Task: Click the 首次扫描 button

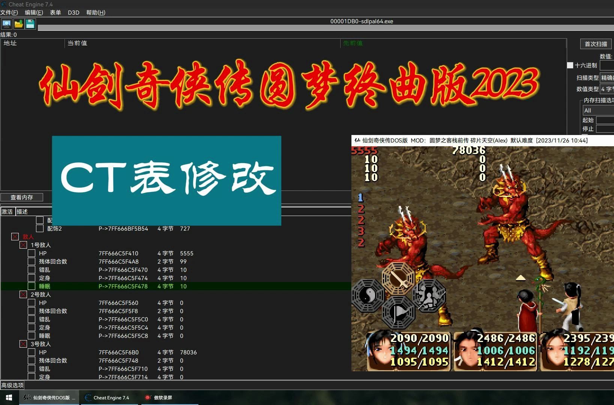Action: (x=596, y=44)
